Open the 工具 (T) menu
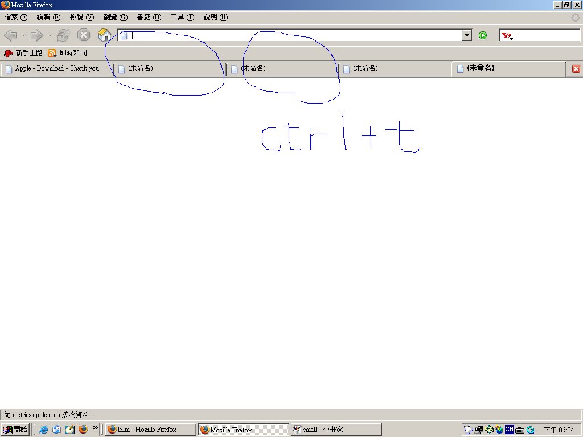The width and height of the screenshot is (583, 437). [x=182, y=17]
